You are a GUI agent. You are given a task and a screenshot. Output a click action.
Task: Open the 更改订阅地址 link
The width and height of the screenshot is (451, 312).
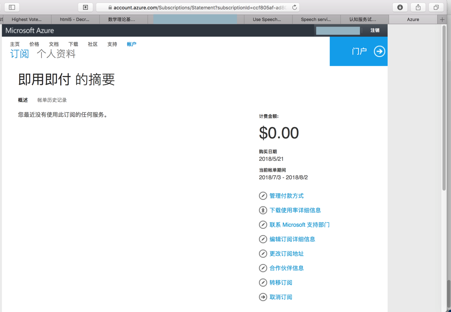287,254
